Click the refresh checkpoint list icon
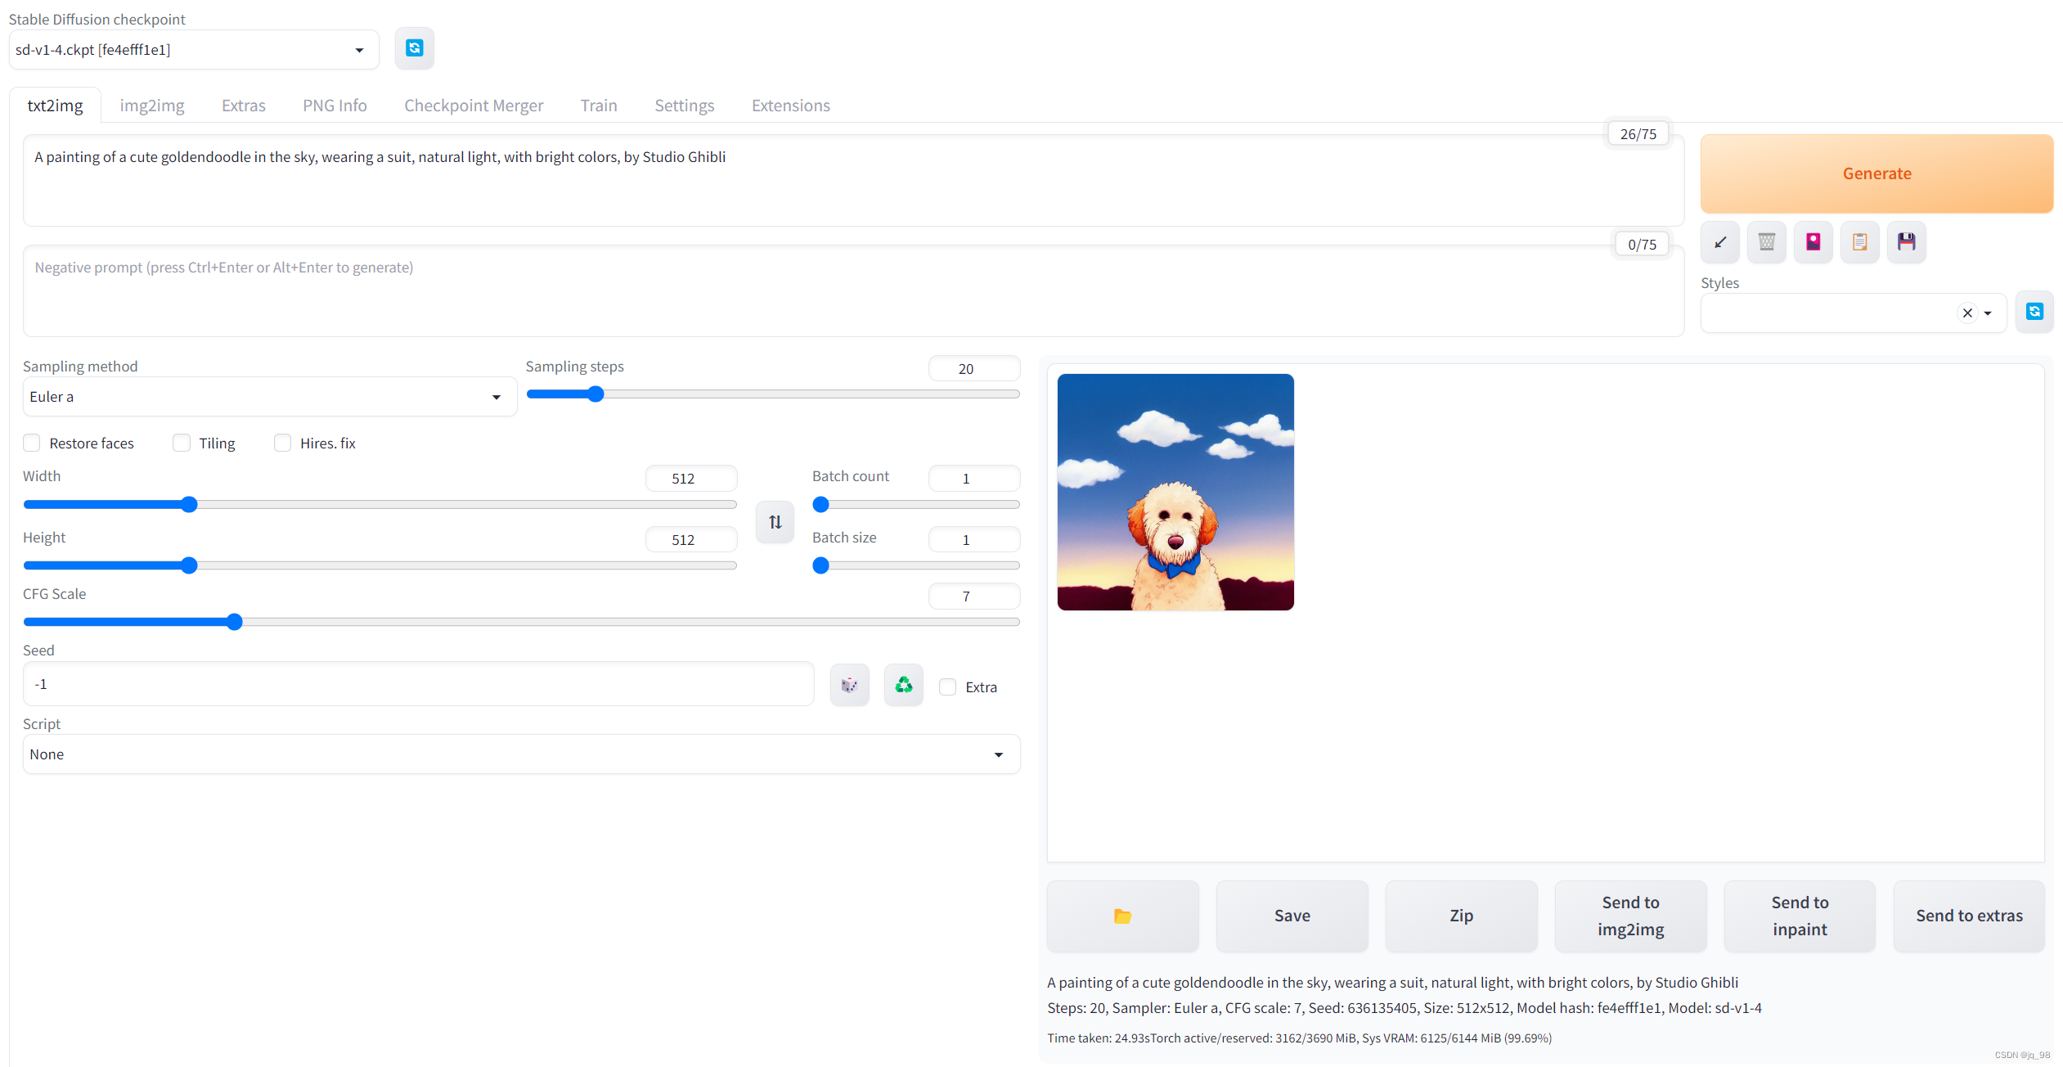The height and width of the screenshot is (1067, 2063). pyautogui.click(x=414, y=48)
